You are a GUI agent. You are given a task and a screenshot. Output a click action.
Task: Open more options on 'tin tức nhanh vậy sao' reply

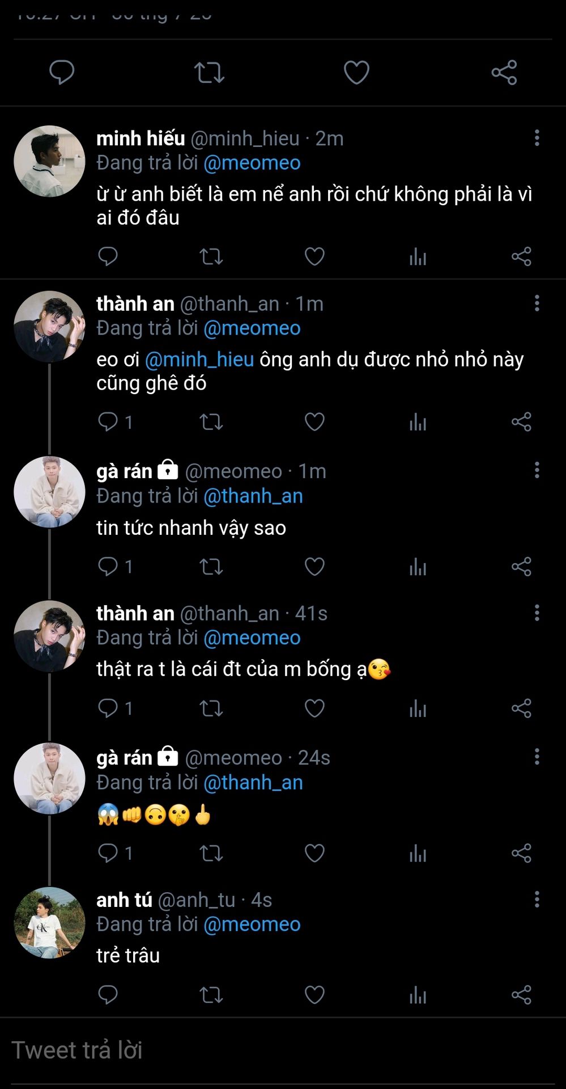point(537,470)
